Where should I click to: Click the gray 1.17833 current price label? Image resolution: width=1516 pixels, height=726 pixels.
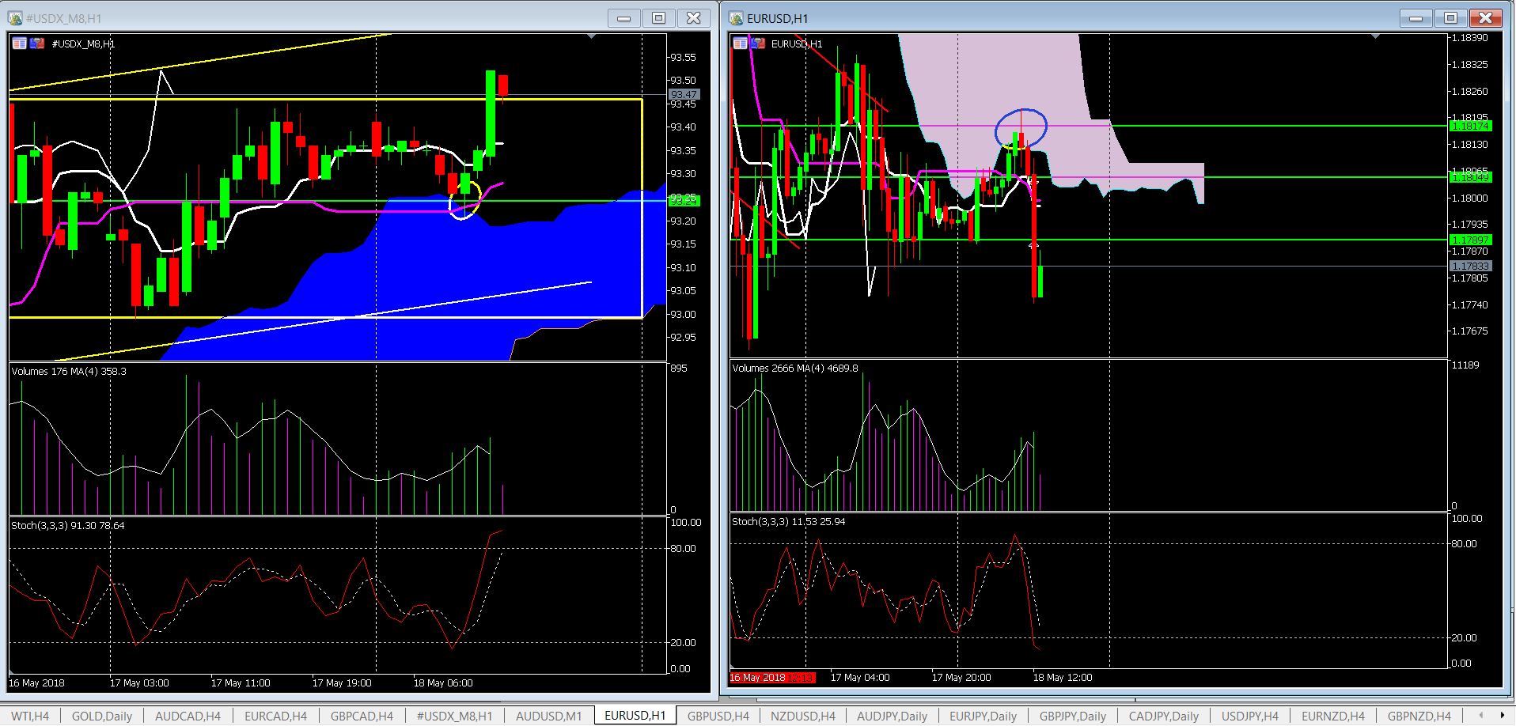[x=1470, y=267]
